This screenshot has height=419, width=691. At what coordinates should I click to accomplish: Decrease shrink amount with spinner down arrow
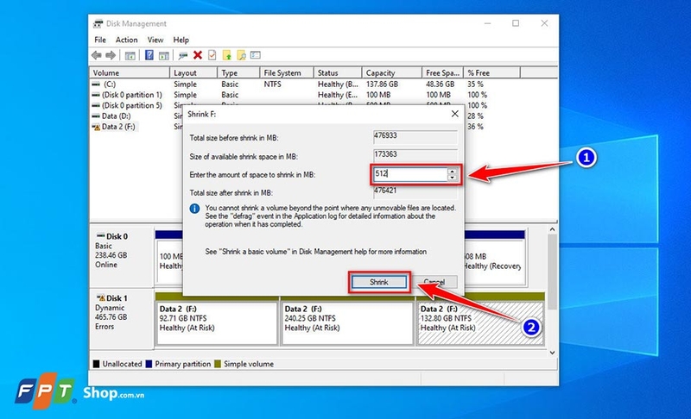(452, 178)
